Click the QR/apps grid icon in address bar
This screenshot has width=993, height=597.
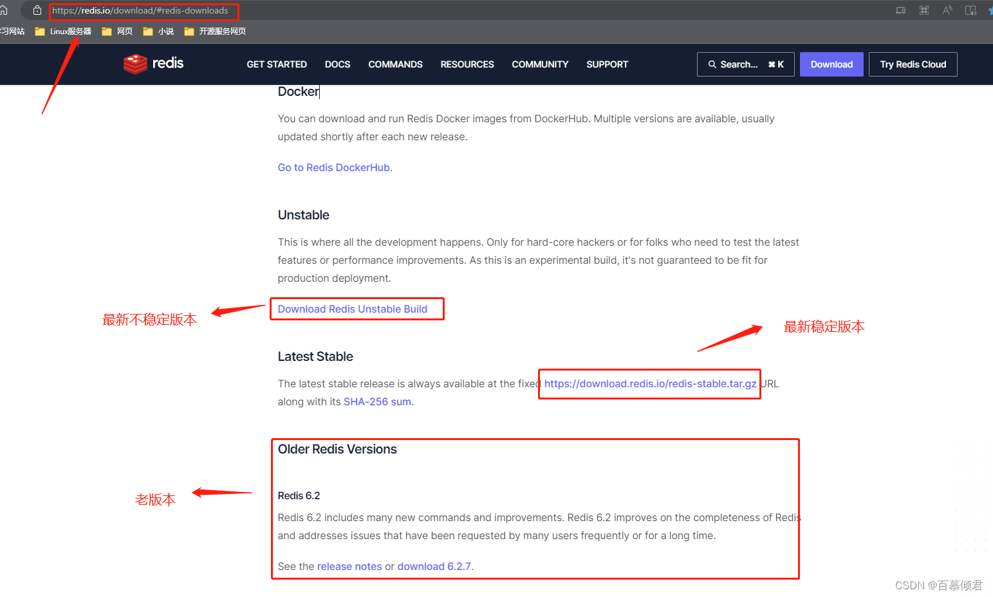tap(923, 10)
